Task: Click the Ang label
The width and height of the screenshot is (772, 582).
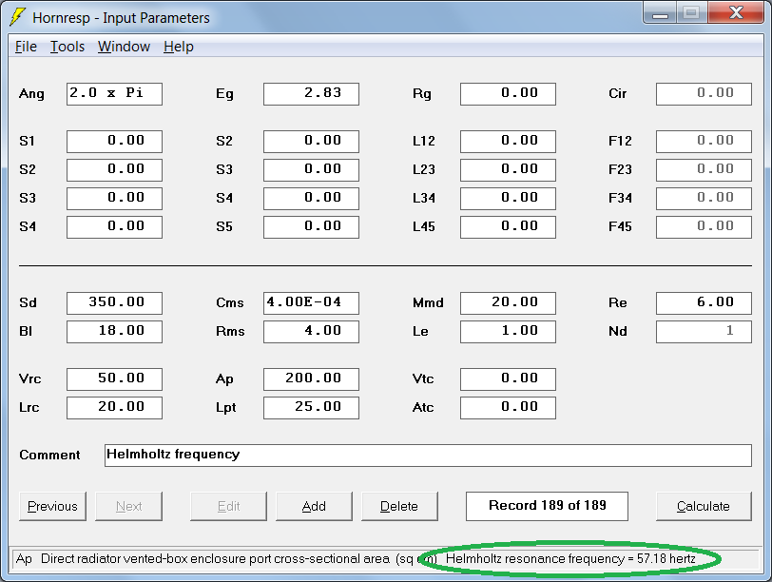Action: tap(31, 93)
